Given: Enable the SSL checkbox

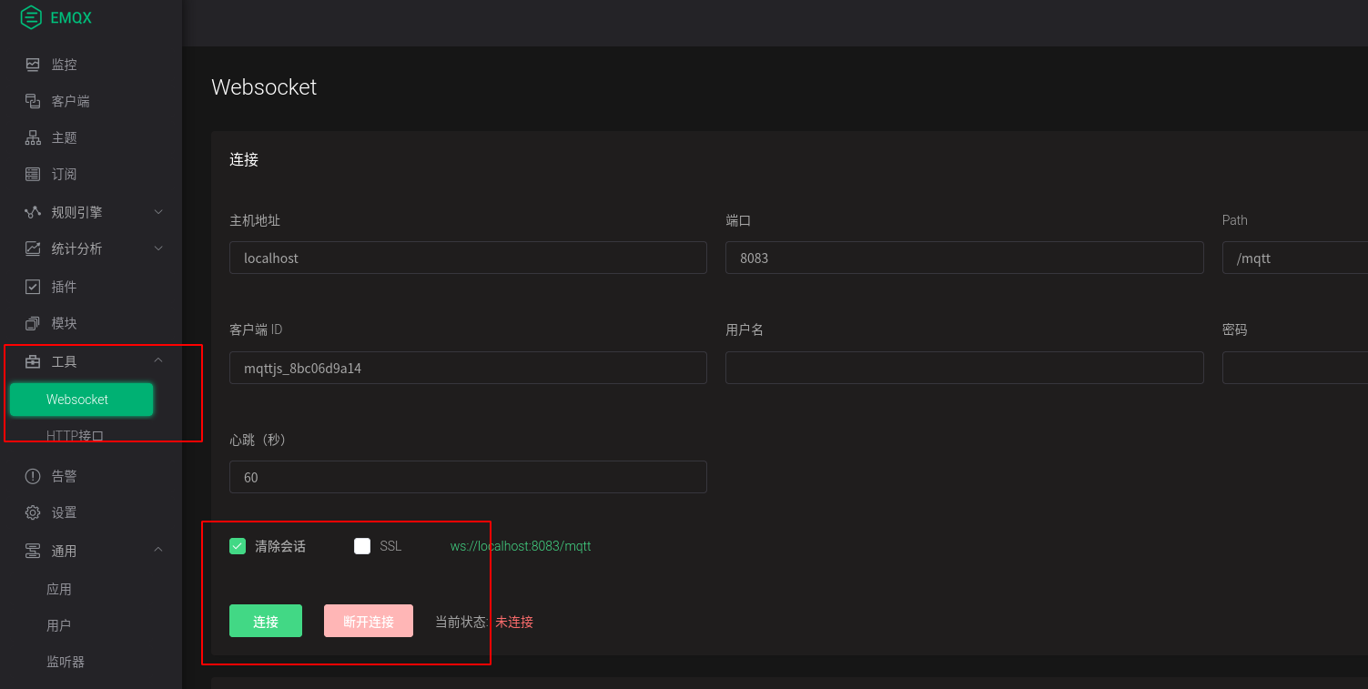Looking at the screenshot, I should pyautogui.click(x=362, y=546).
